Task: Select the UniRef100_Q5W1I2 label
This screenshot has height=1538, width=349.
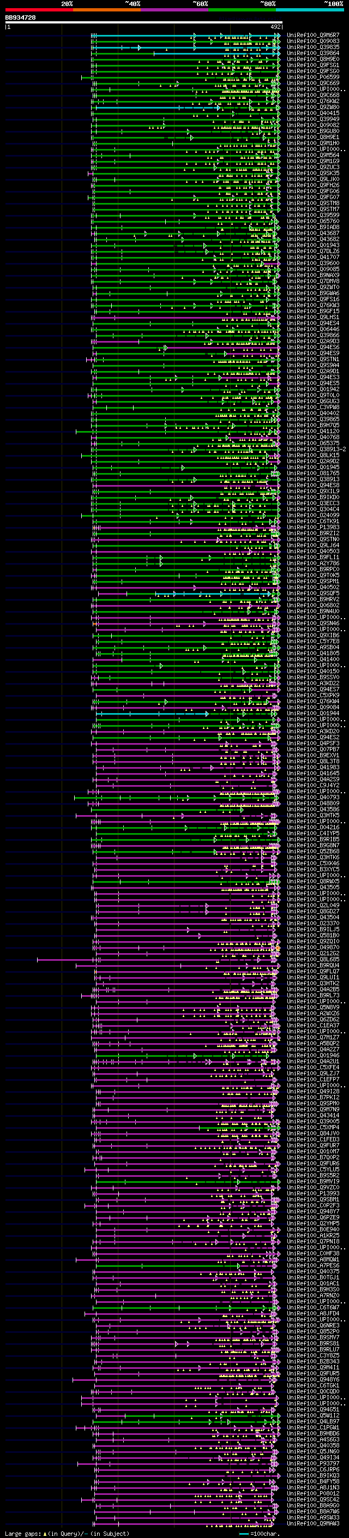Action: coord(312,1416)
